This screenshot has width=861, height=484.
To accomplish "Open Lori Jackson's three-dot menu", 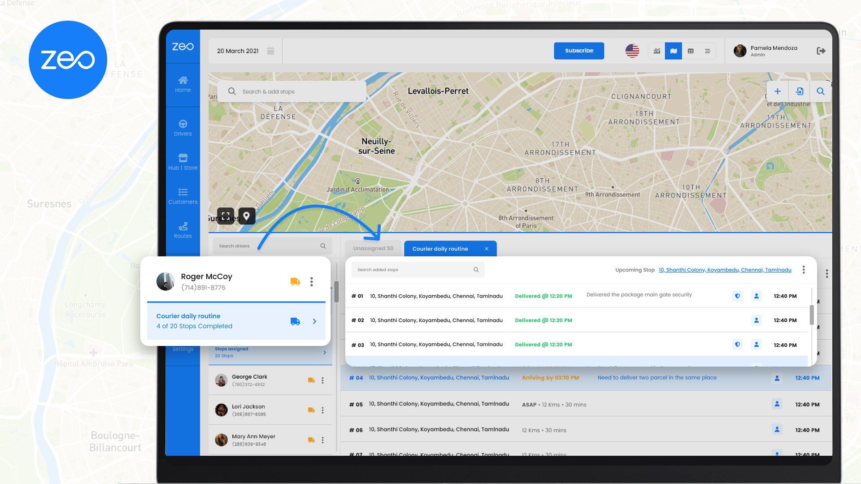I will point(322,410).
